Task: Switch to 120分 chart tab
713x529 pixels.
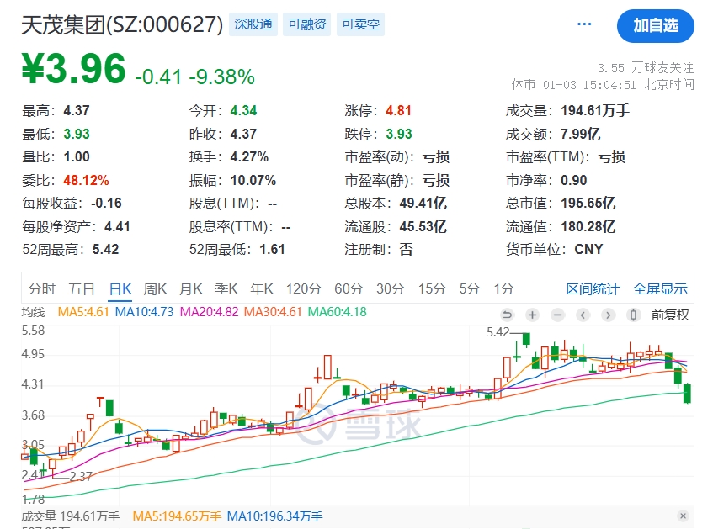Action: 304,288
